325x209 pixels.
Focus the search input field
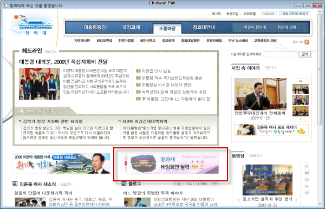pos(281,54)
